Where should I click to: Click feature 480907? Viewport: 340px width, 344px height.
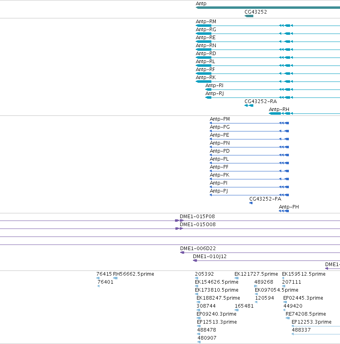pos(207,338)
